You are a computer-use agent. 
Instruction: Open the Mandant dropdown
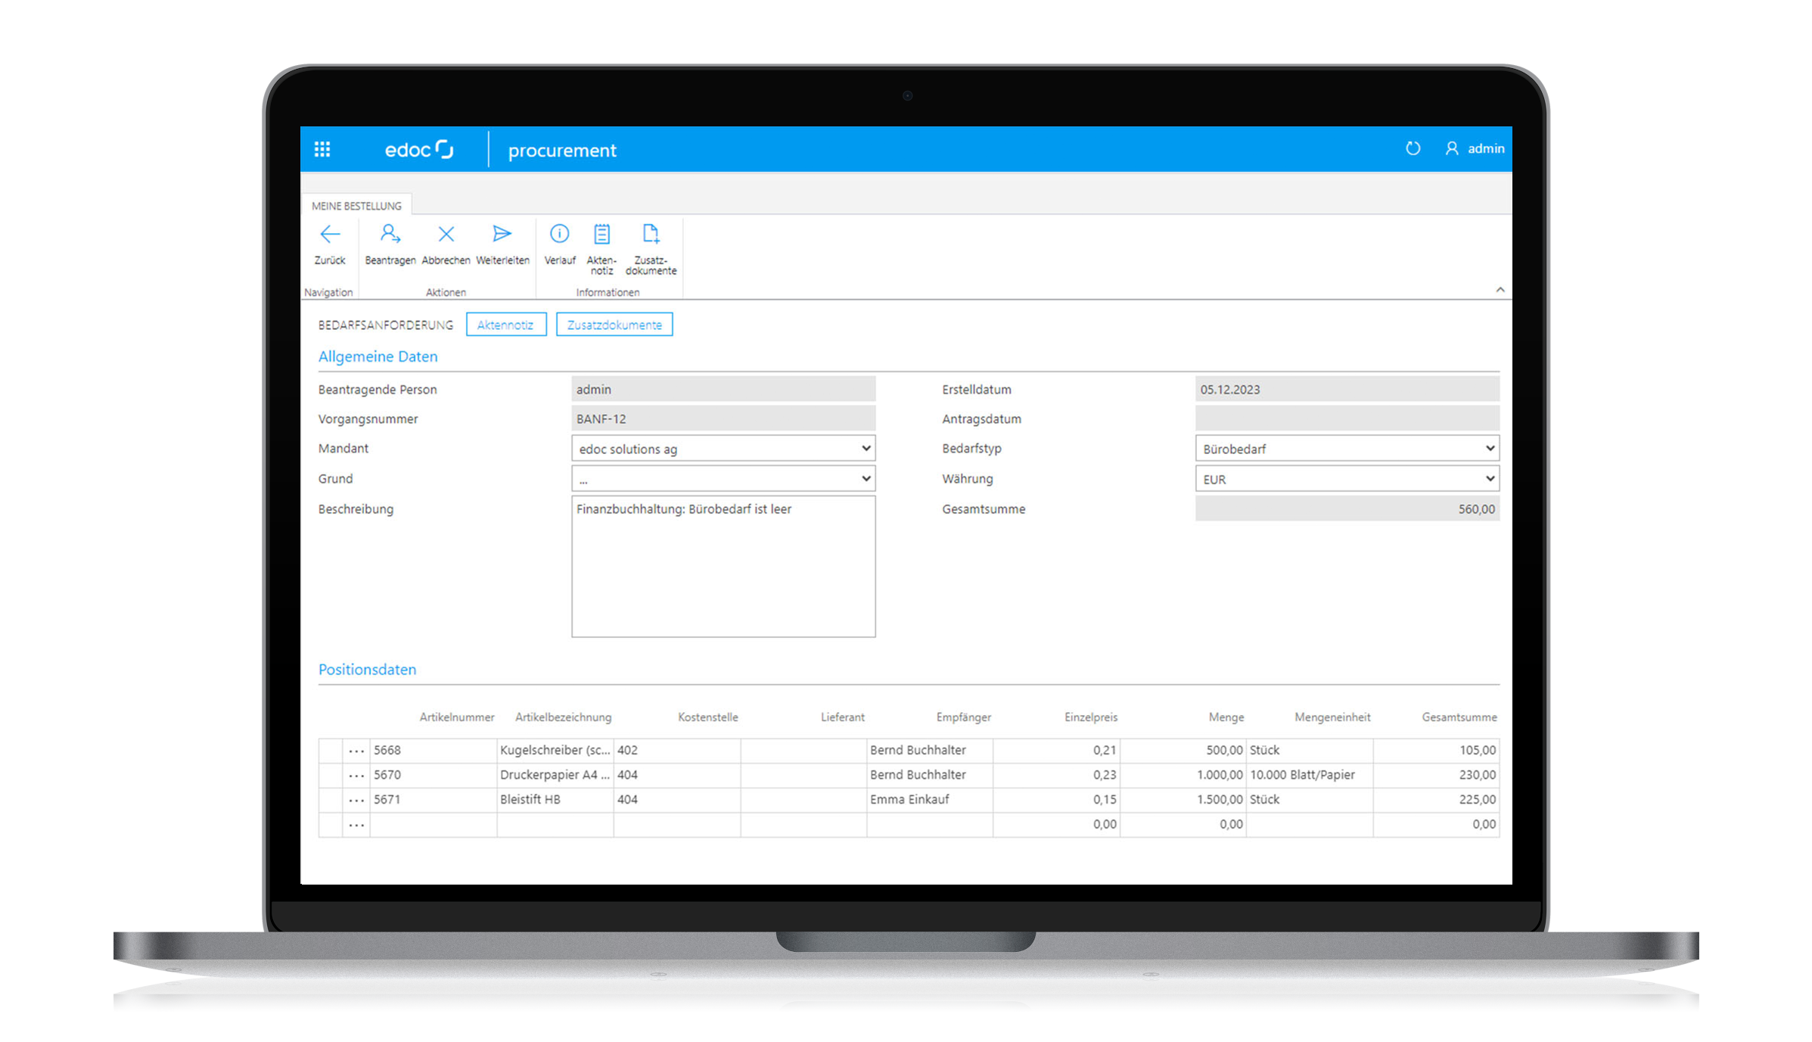[723, 449]
